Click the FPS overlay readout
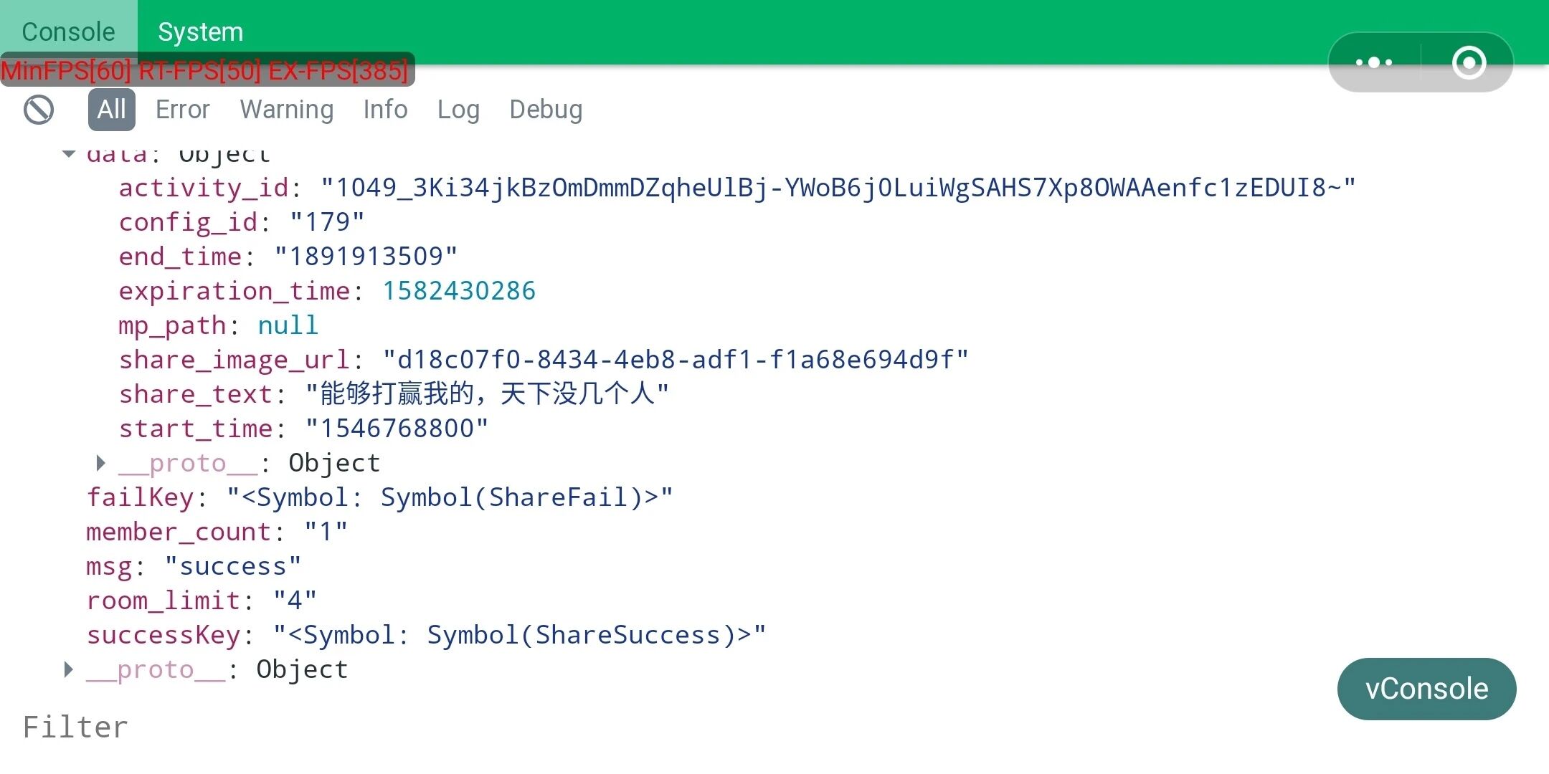Viewport: 1549px width, 774px height. point(207,70)
